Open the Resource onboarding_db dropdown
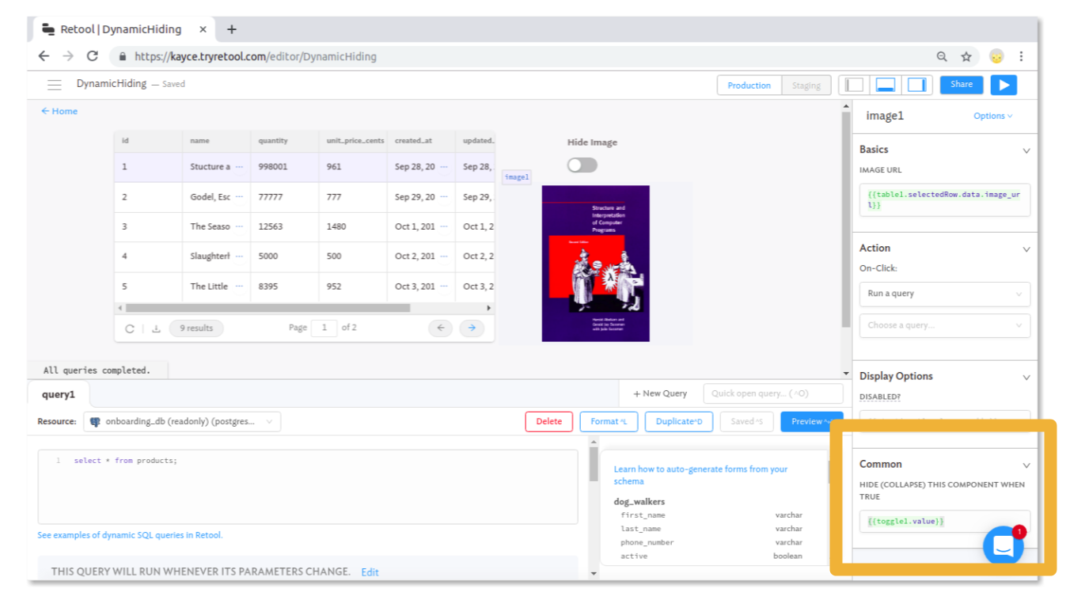1066x600 pixels. point(182,422)
